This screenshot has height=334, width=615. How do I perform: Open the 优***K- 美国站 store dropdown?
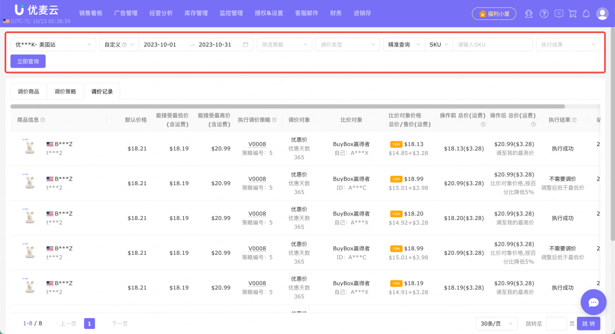(x=51, y=44)
